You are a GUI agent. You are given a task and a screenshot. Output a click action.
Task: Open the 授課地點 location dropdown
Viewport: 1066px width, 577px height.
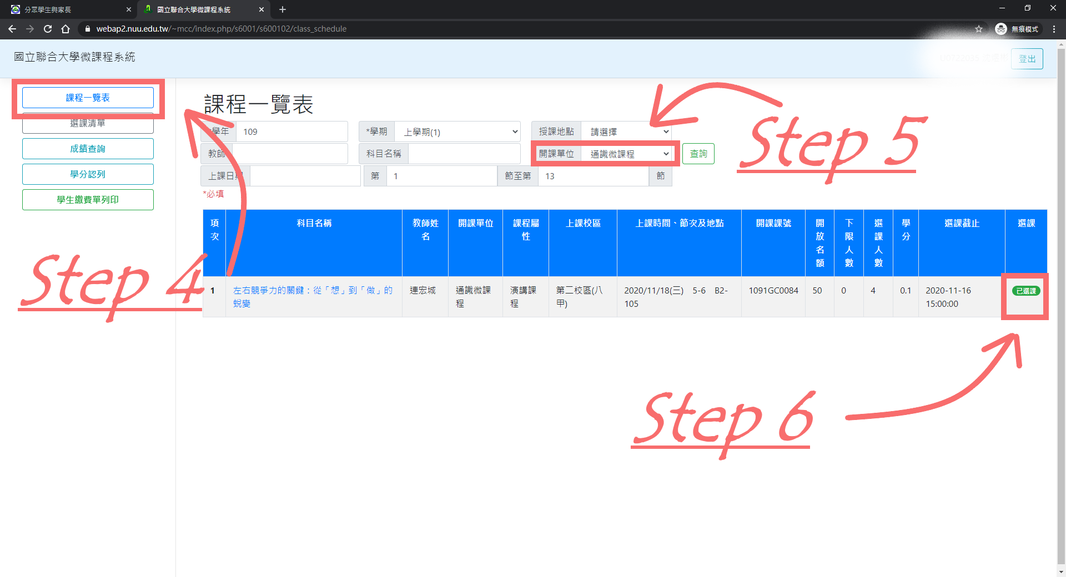click(x=626, y=132)
